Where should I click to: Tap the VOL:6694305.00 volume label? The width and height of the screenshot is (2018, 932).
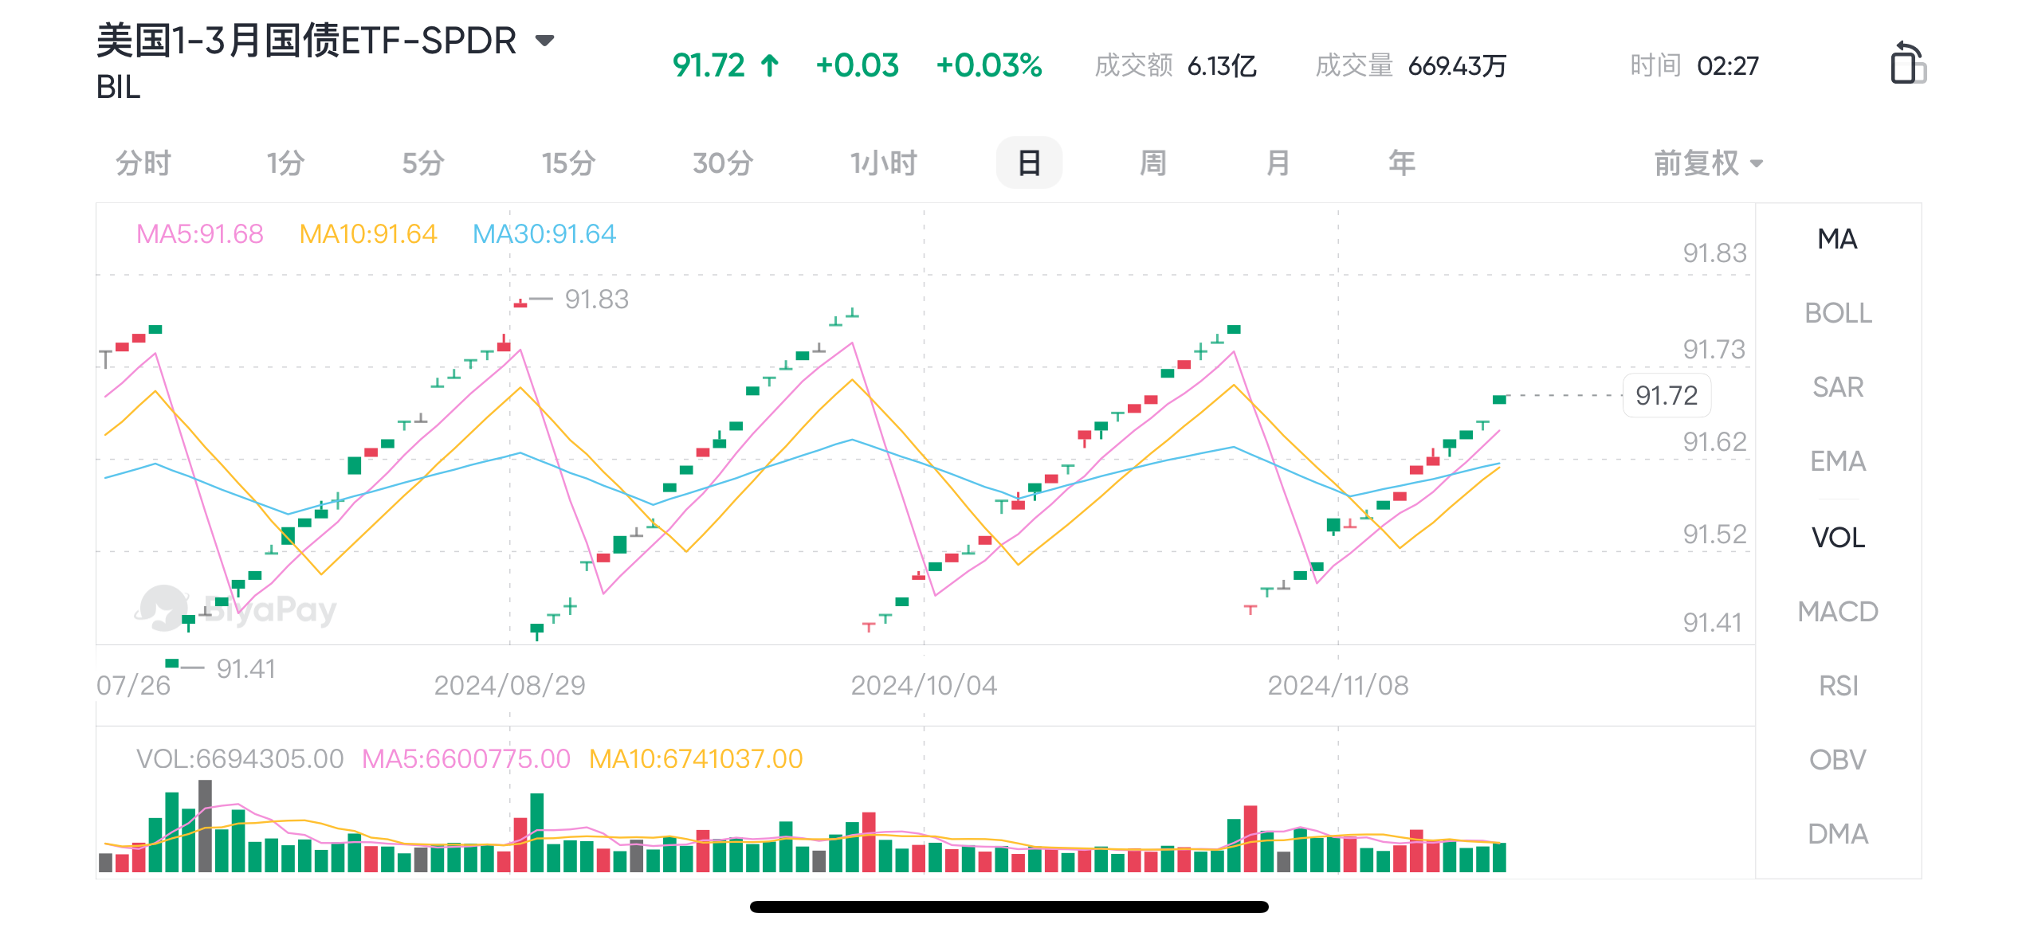240,759
